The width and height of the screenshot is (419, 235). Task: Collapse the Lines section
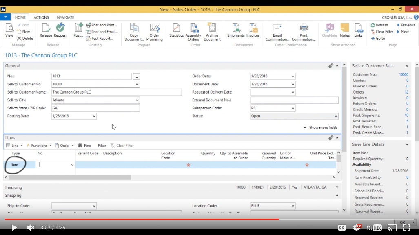(337, 138)
